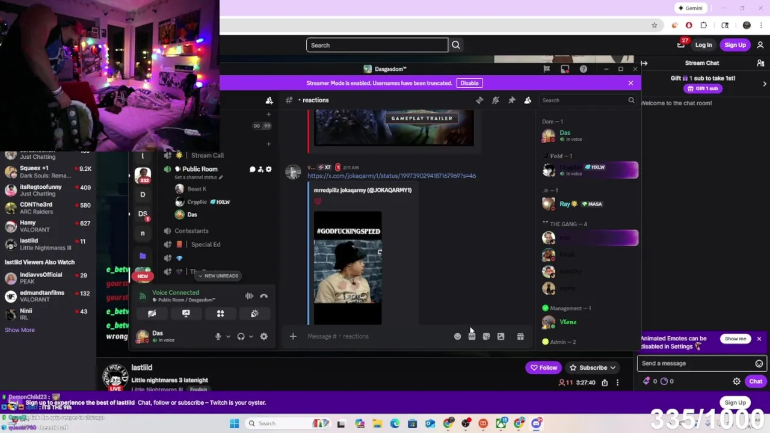
Task: Close the Animated Emotes notice
Action: 759,339
